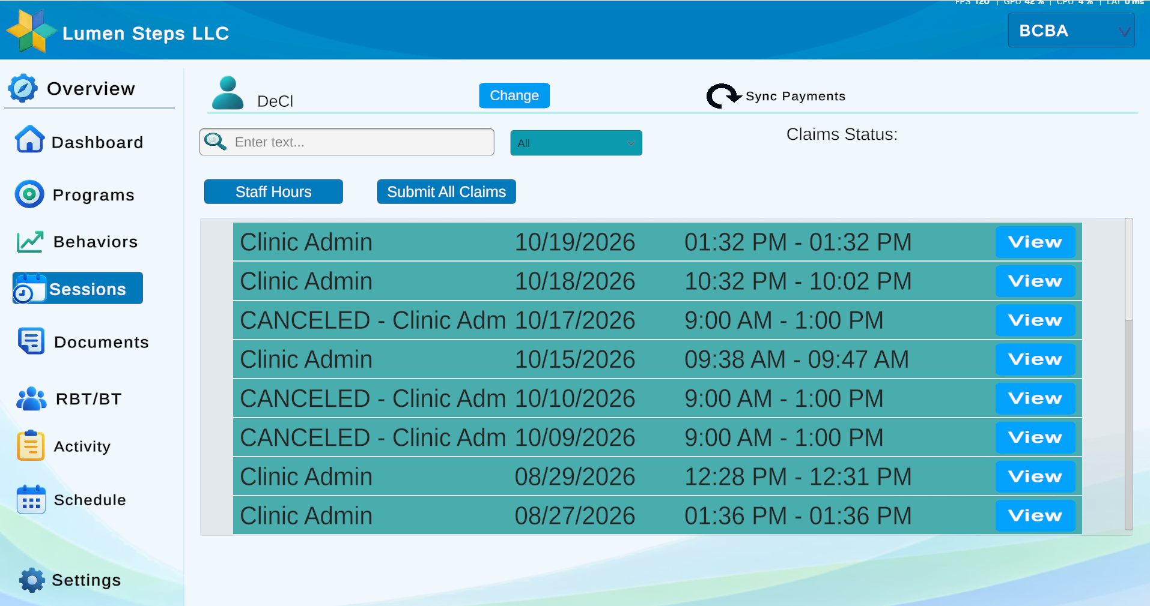Click the Sync Payments label
Image resolution: width=1150 pixels, height=606 pixels.
click(x=796, y=96)
